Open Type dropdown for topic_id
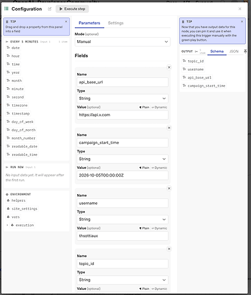The image size is (251, 295). coord(123,280)
